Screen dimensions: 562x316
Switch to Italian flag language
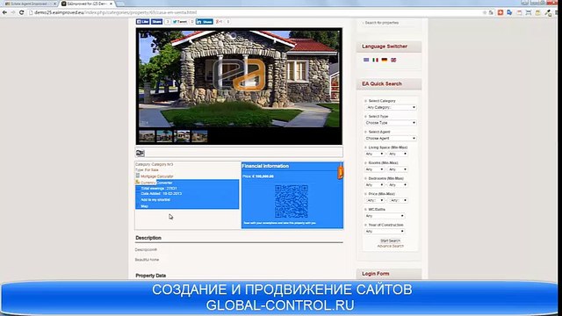point(375,60)
